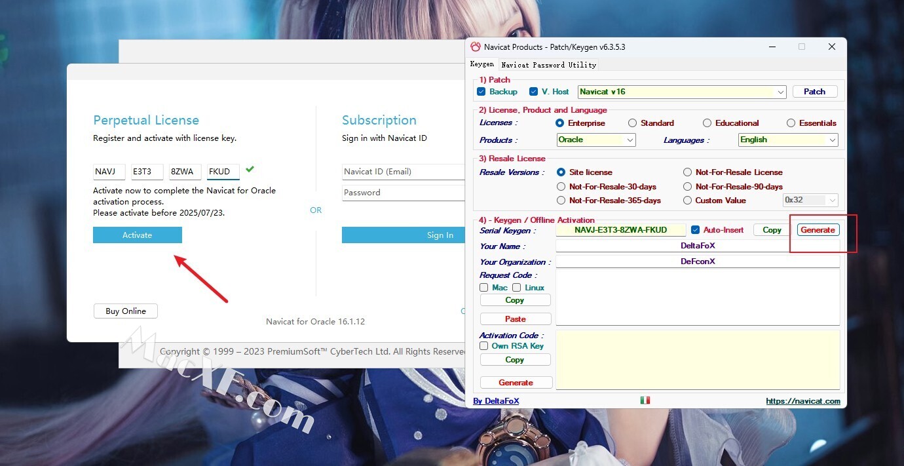
Task: Click the Sign In button
Action: [404, 235]
